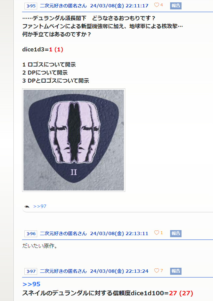Viewport: 213px width, 301px height.
Task: Follow the >>97 reply link
Action: pyautogui.click(x=40, y=206)
